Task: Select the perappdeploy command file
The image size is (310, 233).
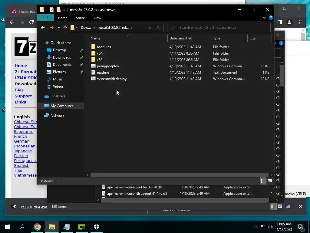Action: (x=108, y=66)
